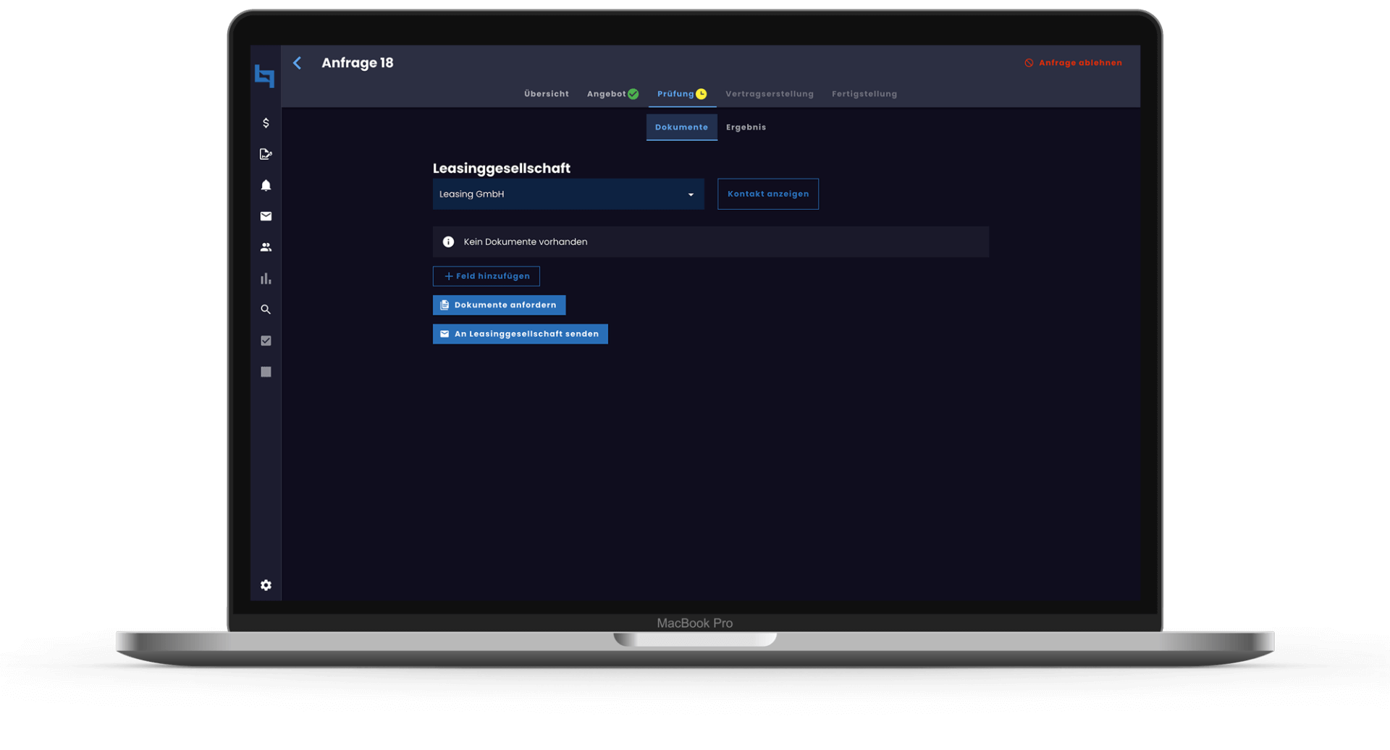Click the dollar sign icon in sidebar
The image size is (1390, 750).
[x=266, y=123]
